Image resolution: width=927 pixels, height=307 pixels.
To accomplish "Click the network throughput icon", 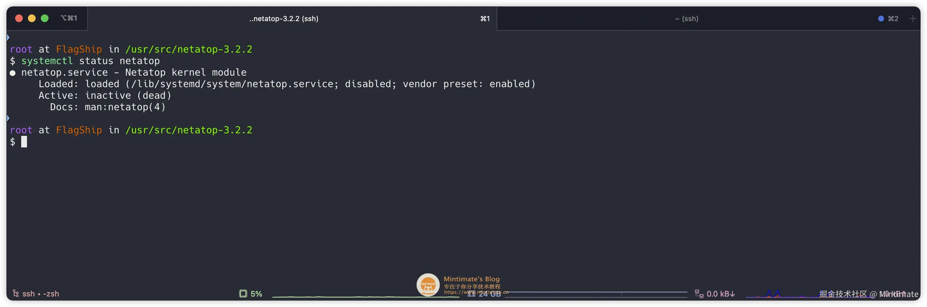I will [699, 294].
